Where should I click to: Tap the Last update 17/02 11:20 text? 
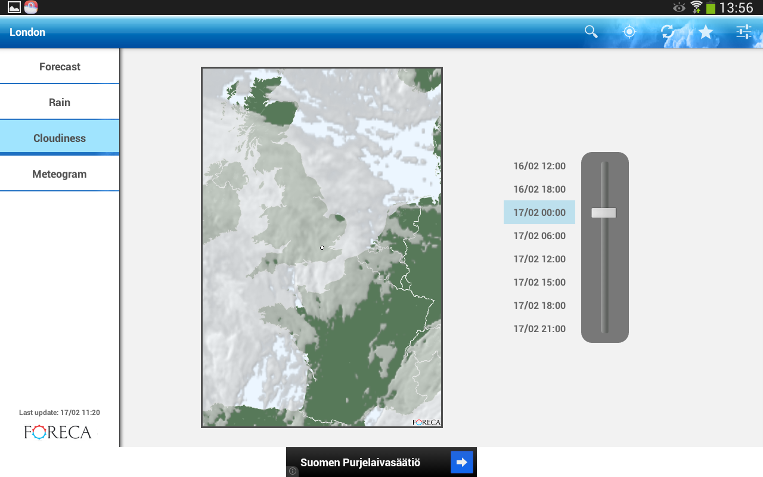pyautogui.click(x=60, y=413)
